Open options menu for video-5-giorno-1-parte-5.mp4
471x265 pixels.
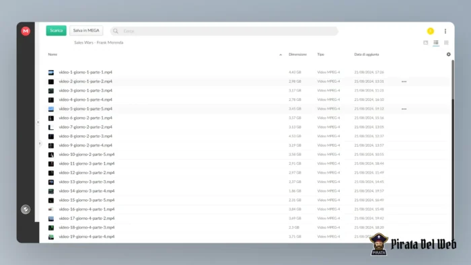coord(404,109)
